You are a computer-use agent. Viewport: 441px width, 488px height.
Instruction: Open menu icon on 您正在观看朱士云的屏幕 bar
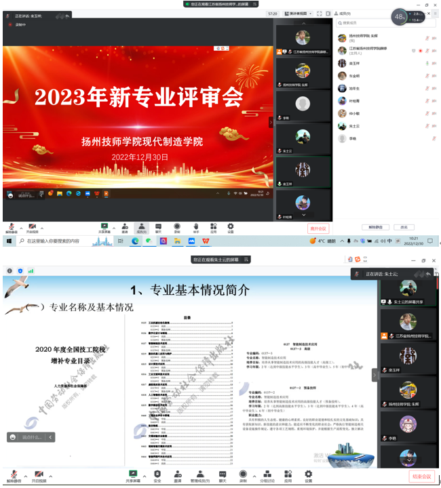pyautogui.click(x=246, y=260)
